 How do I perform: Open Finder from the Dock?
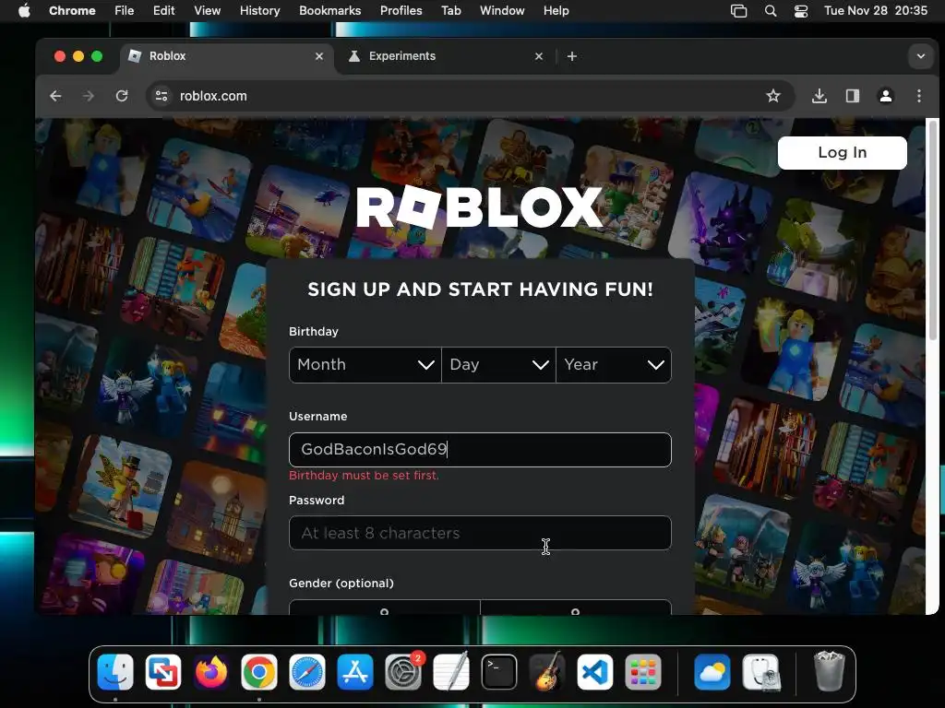tap(115, 672)
